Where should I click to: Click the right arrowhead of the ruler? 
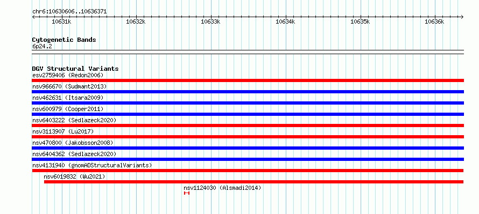(x=462, y=17)
